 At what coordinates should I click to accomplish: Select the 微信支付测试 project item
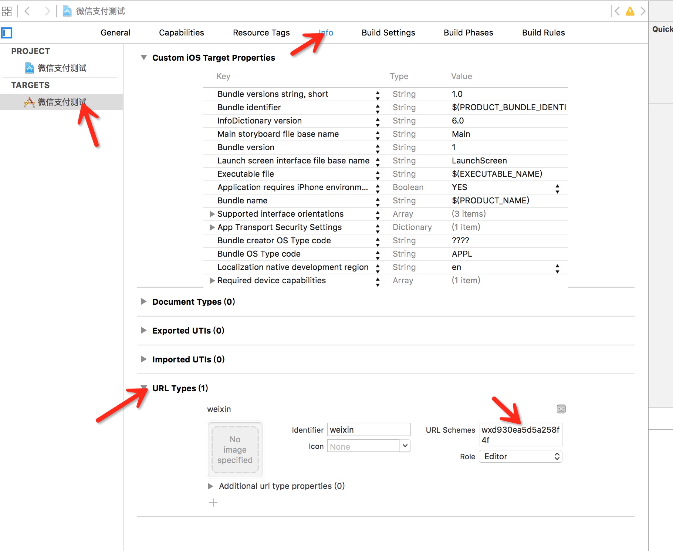click(56, 68)
